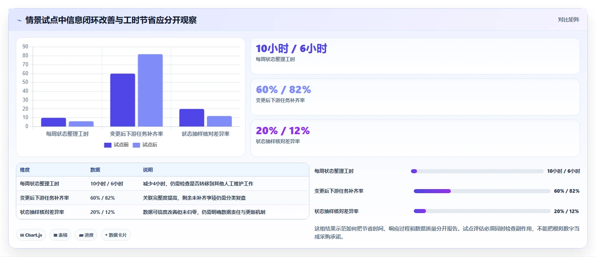Click the 试点后 bar for 变更后下游任务补齐率

click(x=150, y=90)
